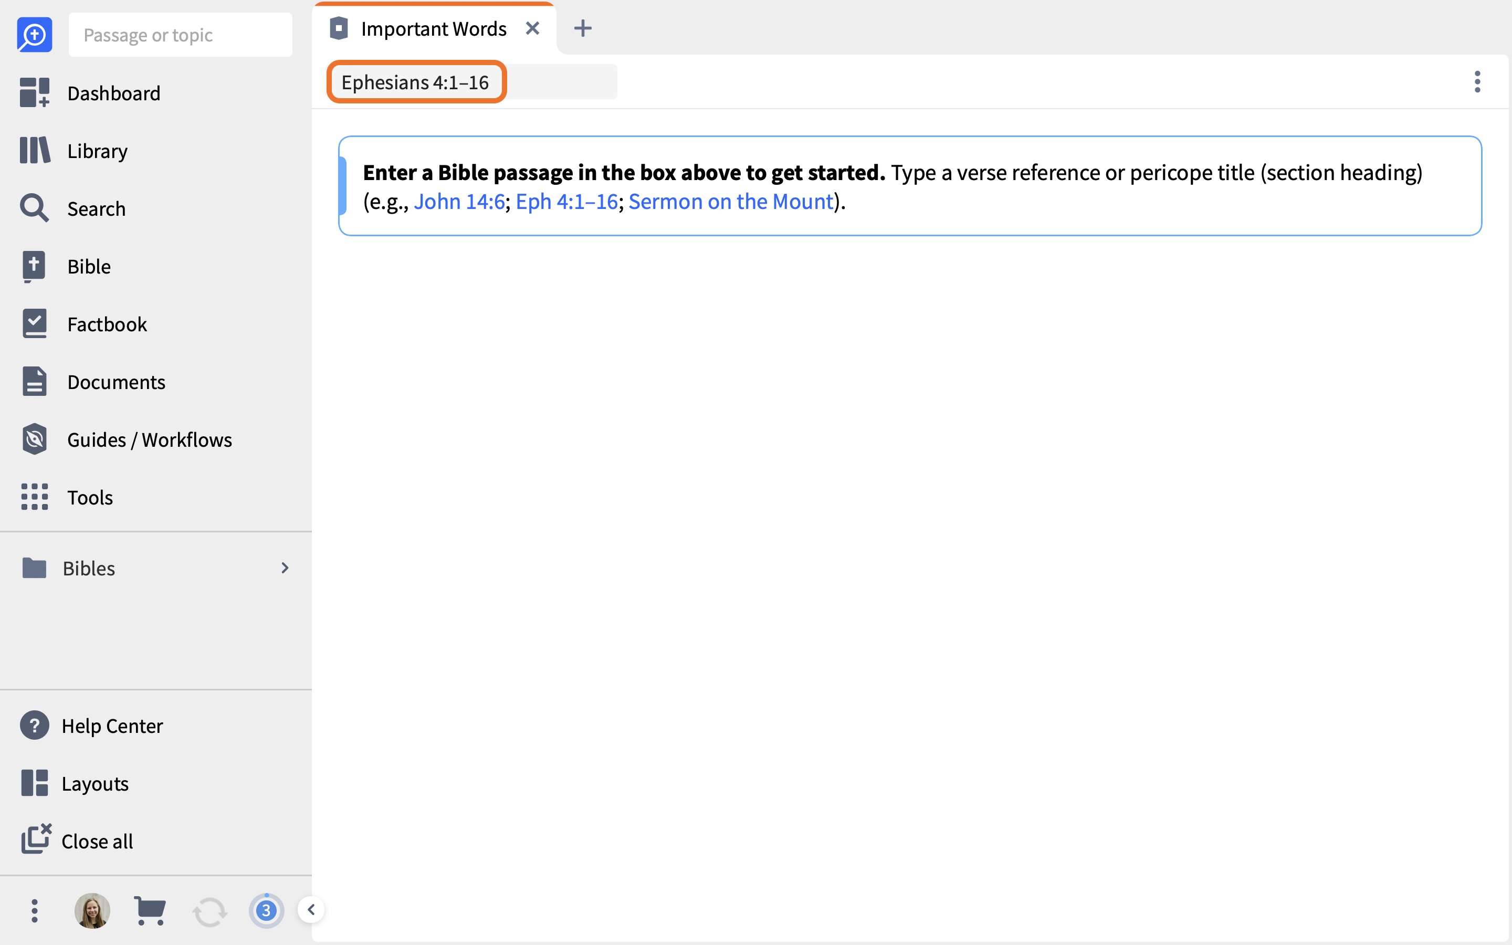Image resolution: width=1512 pixels, height=945 pixels.
Task: Click the sync refresh icon
Action: (209, 912)
